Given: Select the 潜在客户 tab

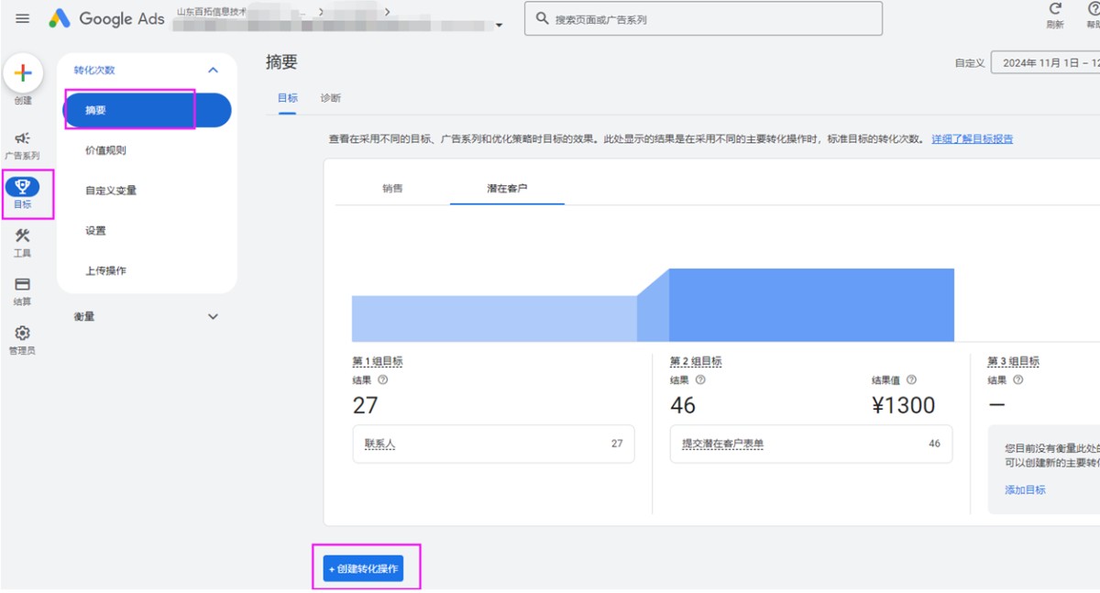Looking at the screenshot, I should coord(507,188).
